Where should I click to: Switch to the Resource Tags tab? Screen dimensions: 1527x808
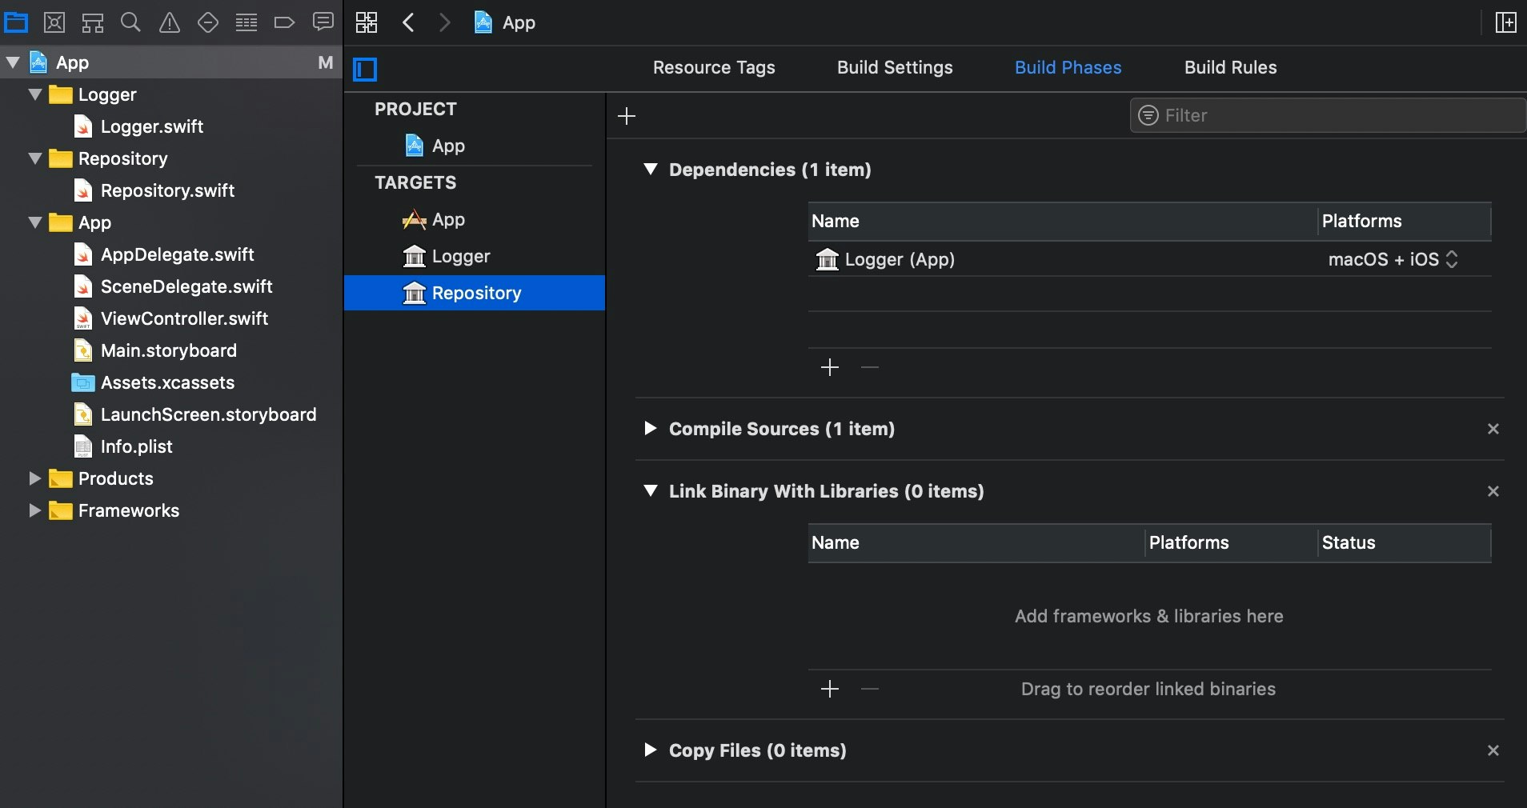point(714,68)
